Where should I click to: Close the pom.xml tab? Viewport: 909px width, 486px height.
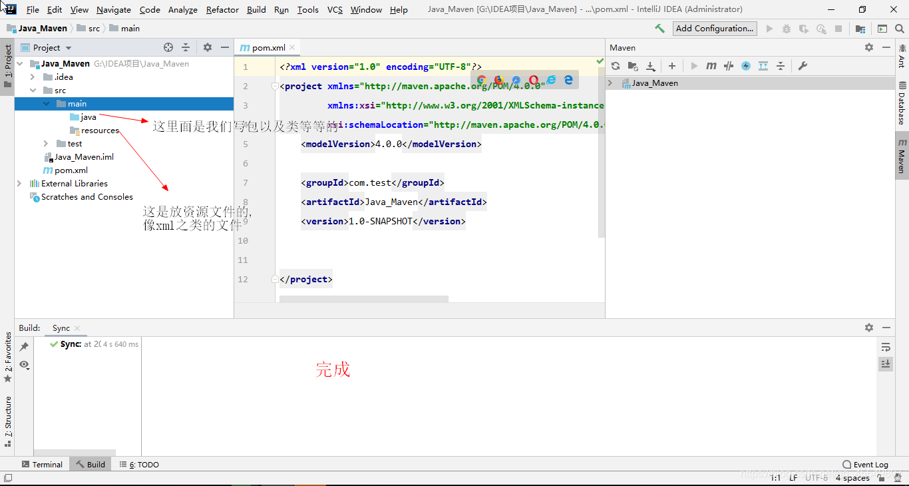pos(293,48)
